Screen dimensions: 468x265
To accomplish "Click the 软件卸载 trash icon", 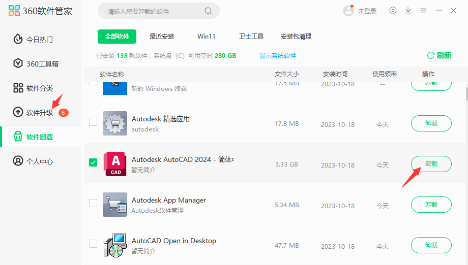I will [x=18, y=137].
